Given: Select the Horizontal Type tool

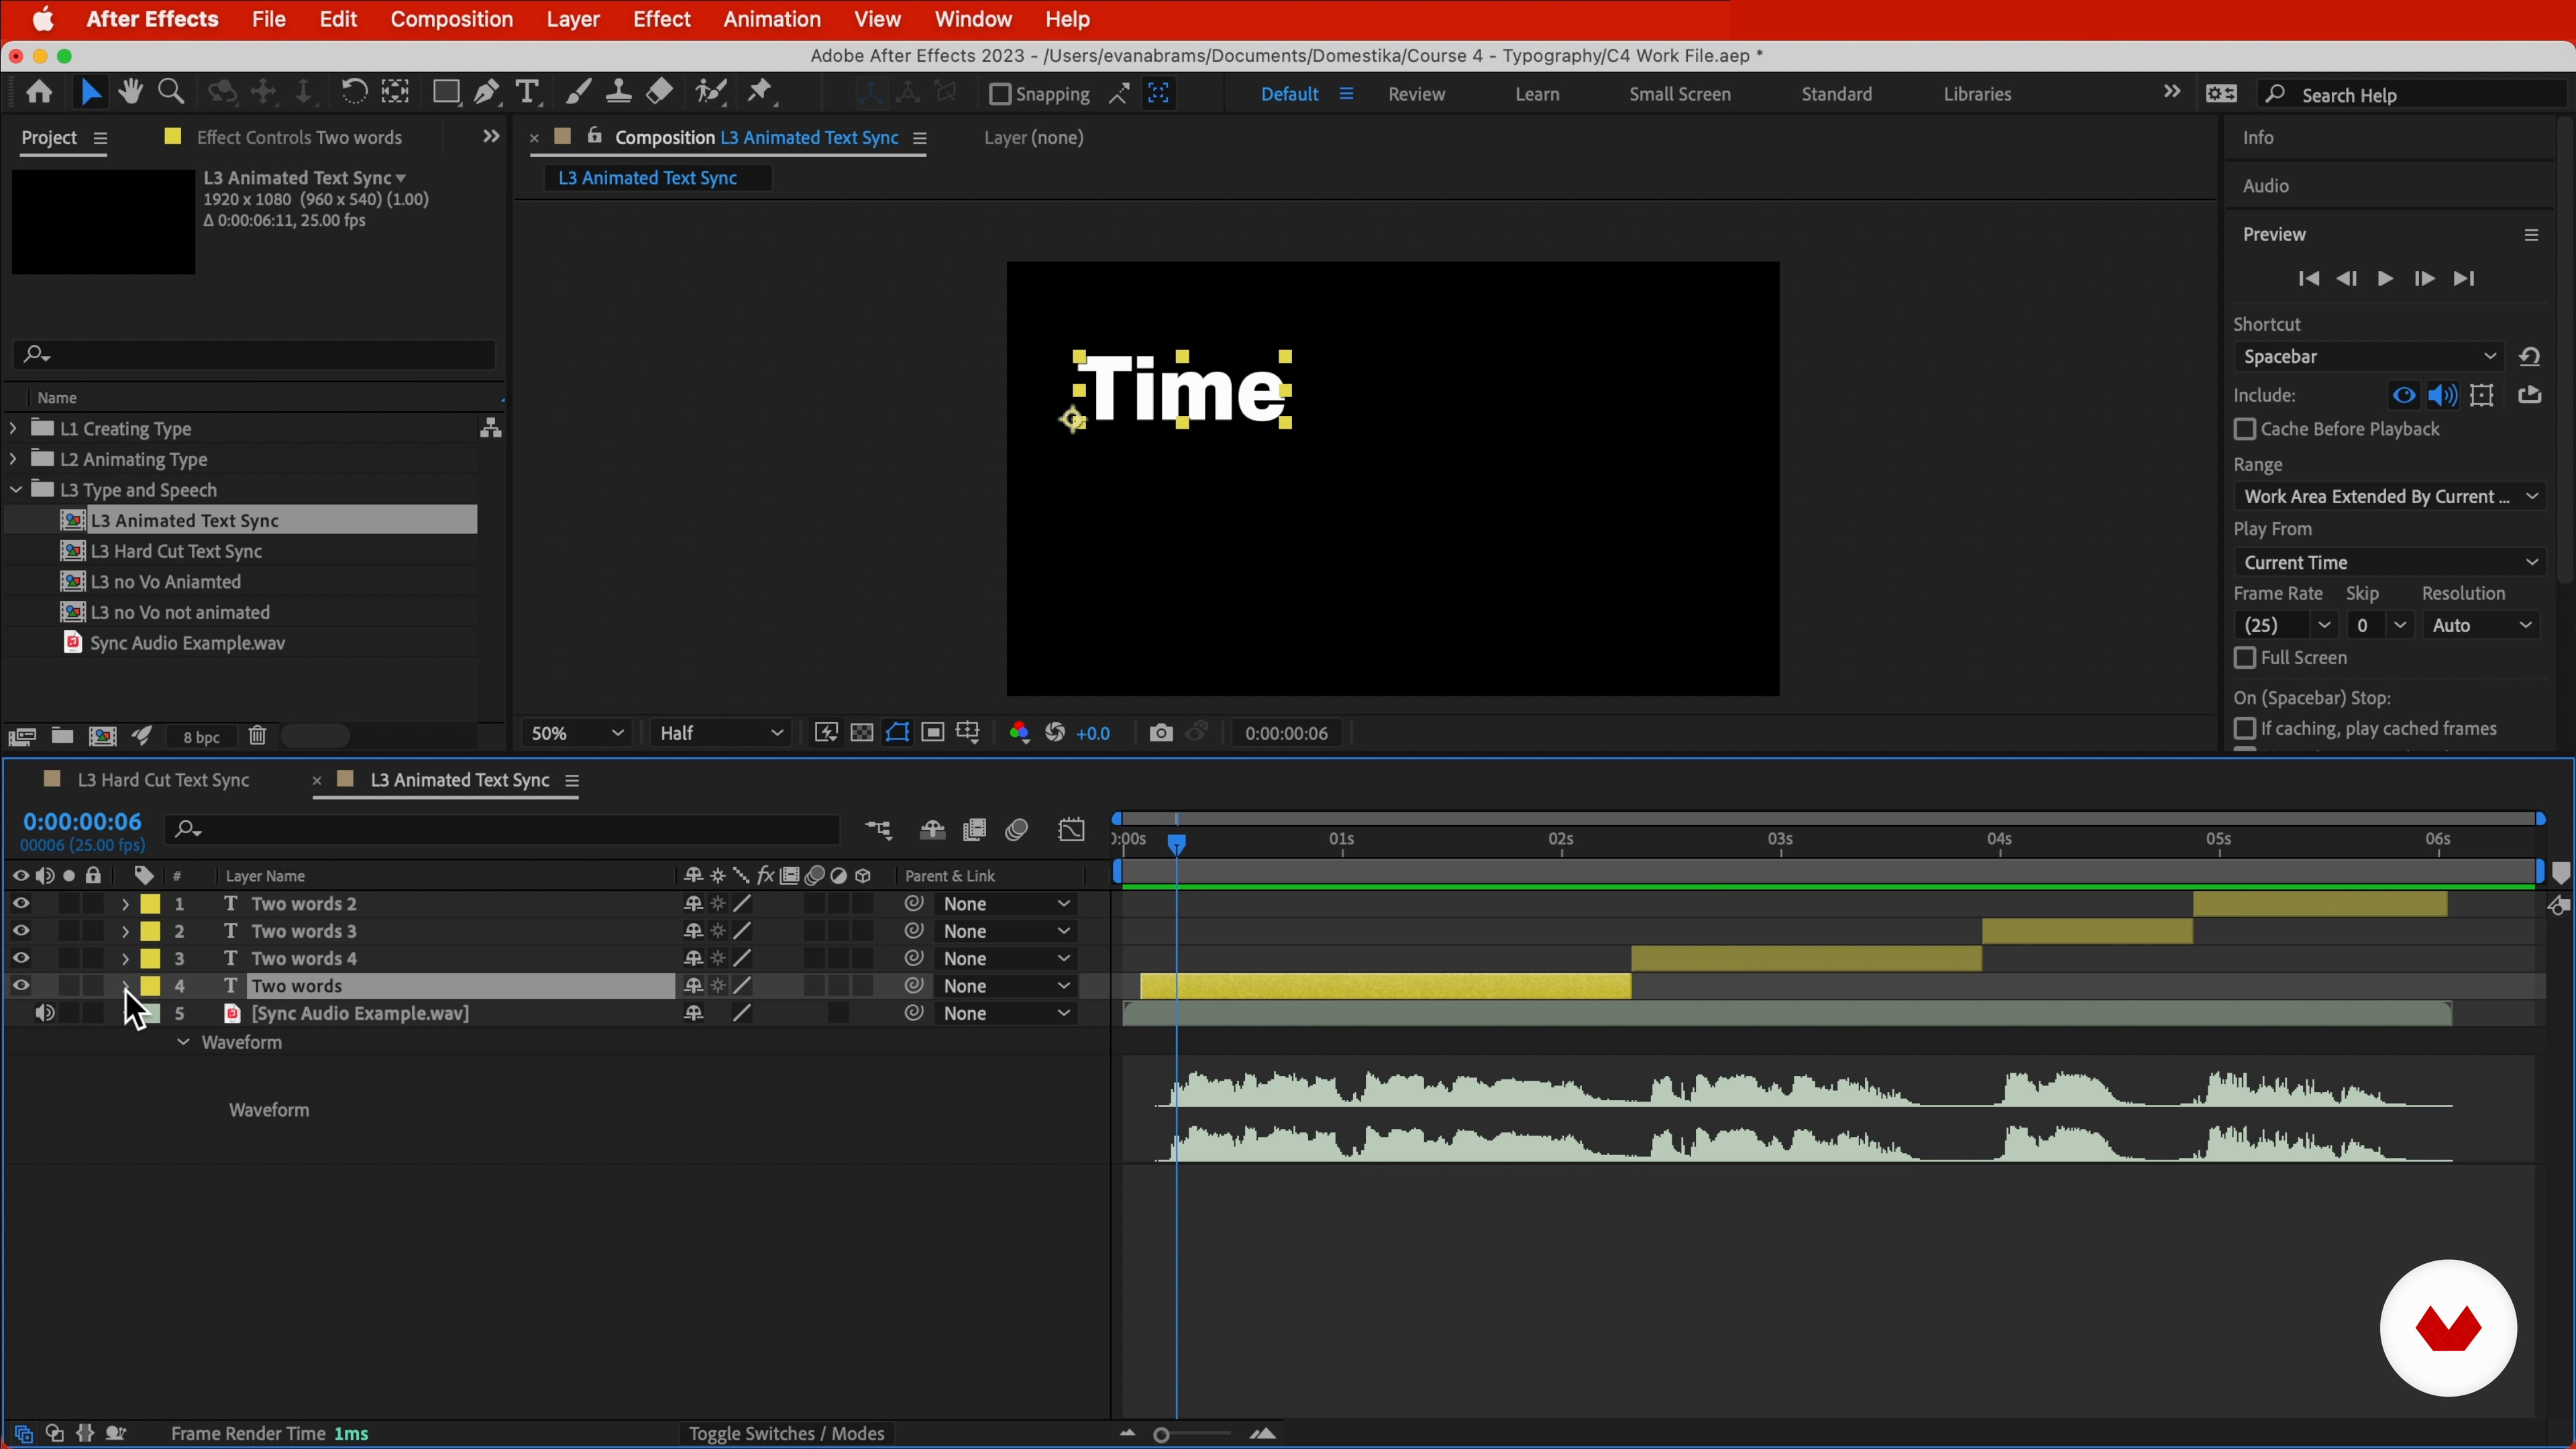Looking at the screenshot, I should [x=527, y=93].
